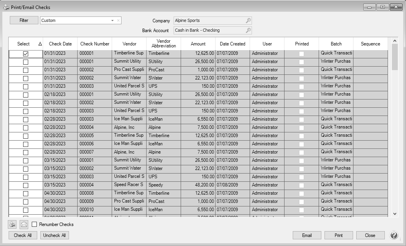Image resolution: width=406 pixels, height=246 pixels.
Task: Click the printer icon in the window title bar
Action: (6, 7)
